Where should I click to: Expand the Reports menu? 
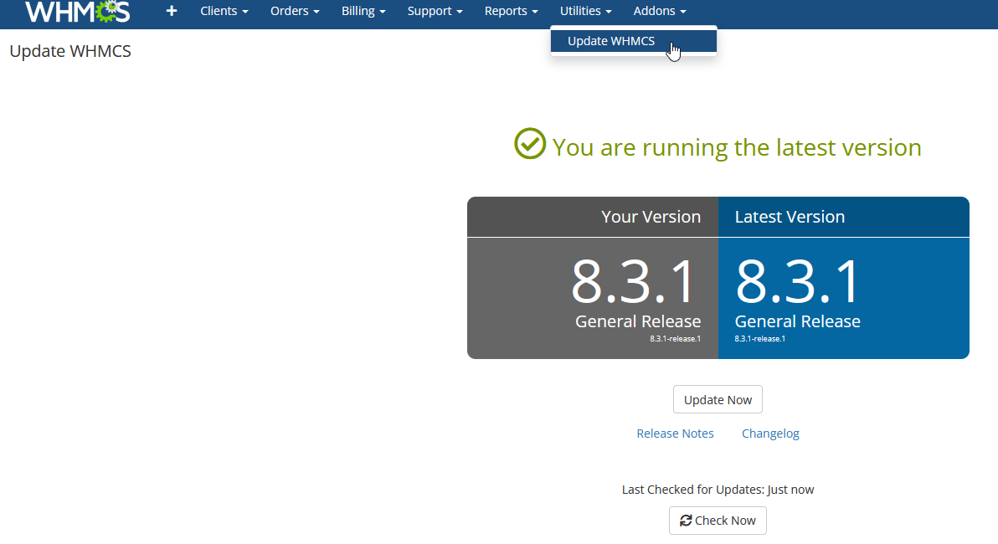(x=511, y=11)
